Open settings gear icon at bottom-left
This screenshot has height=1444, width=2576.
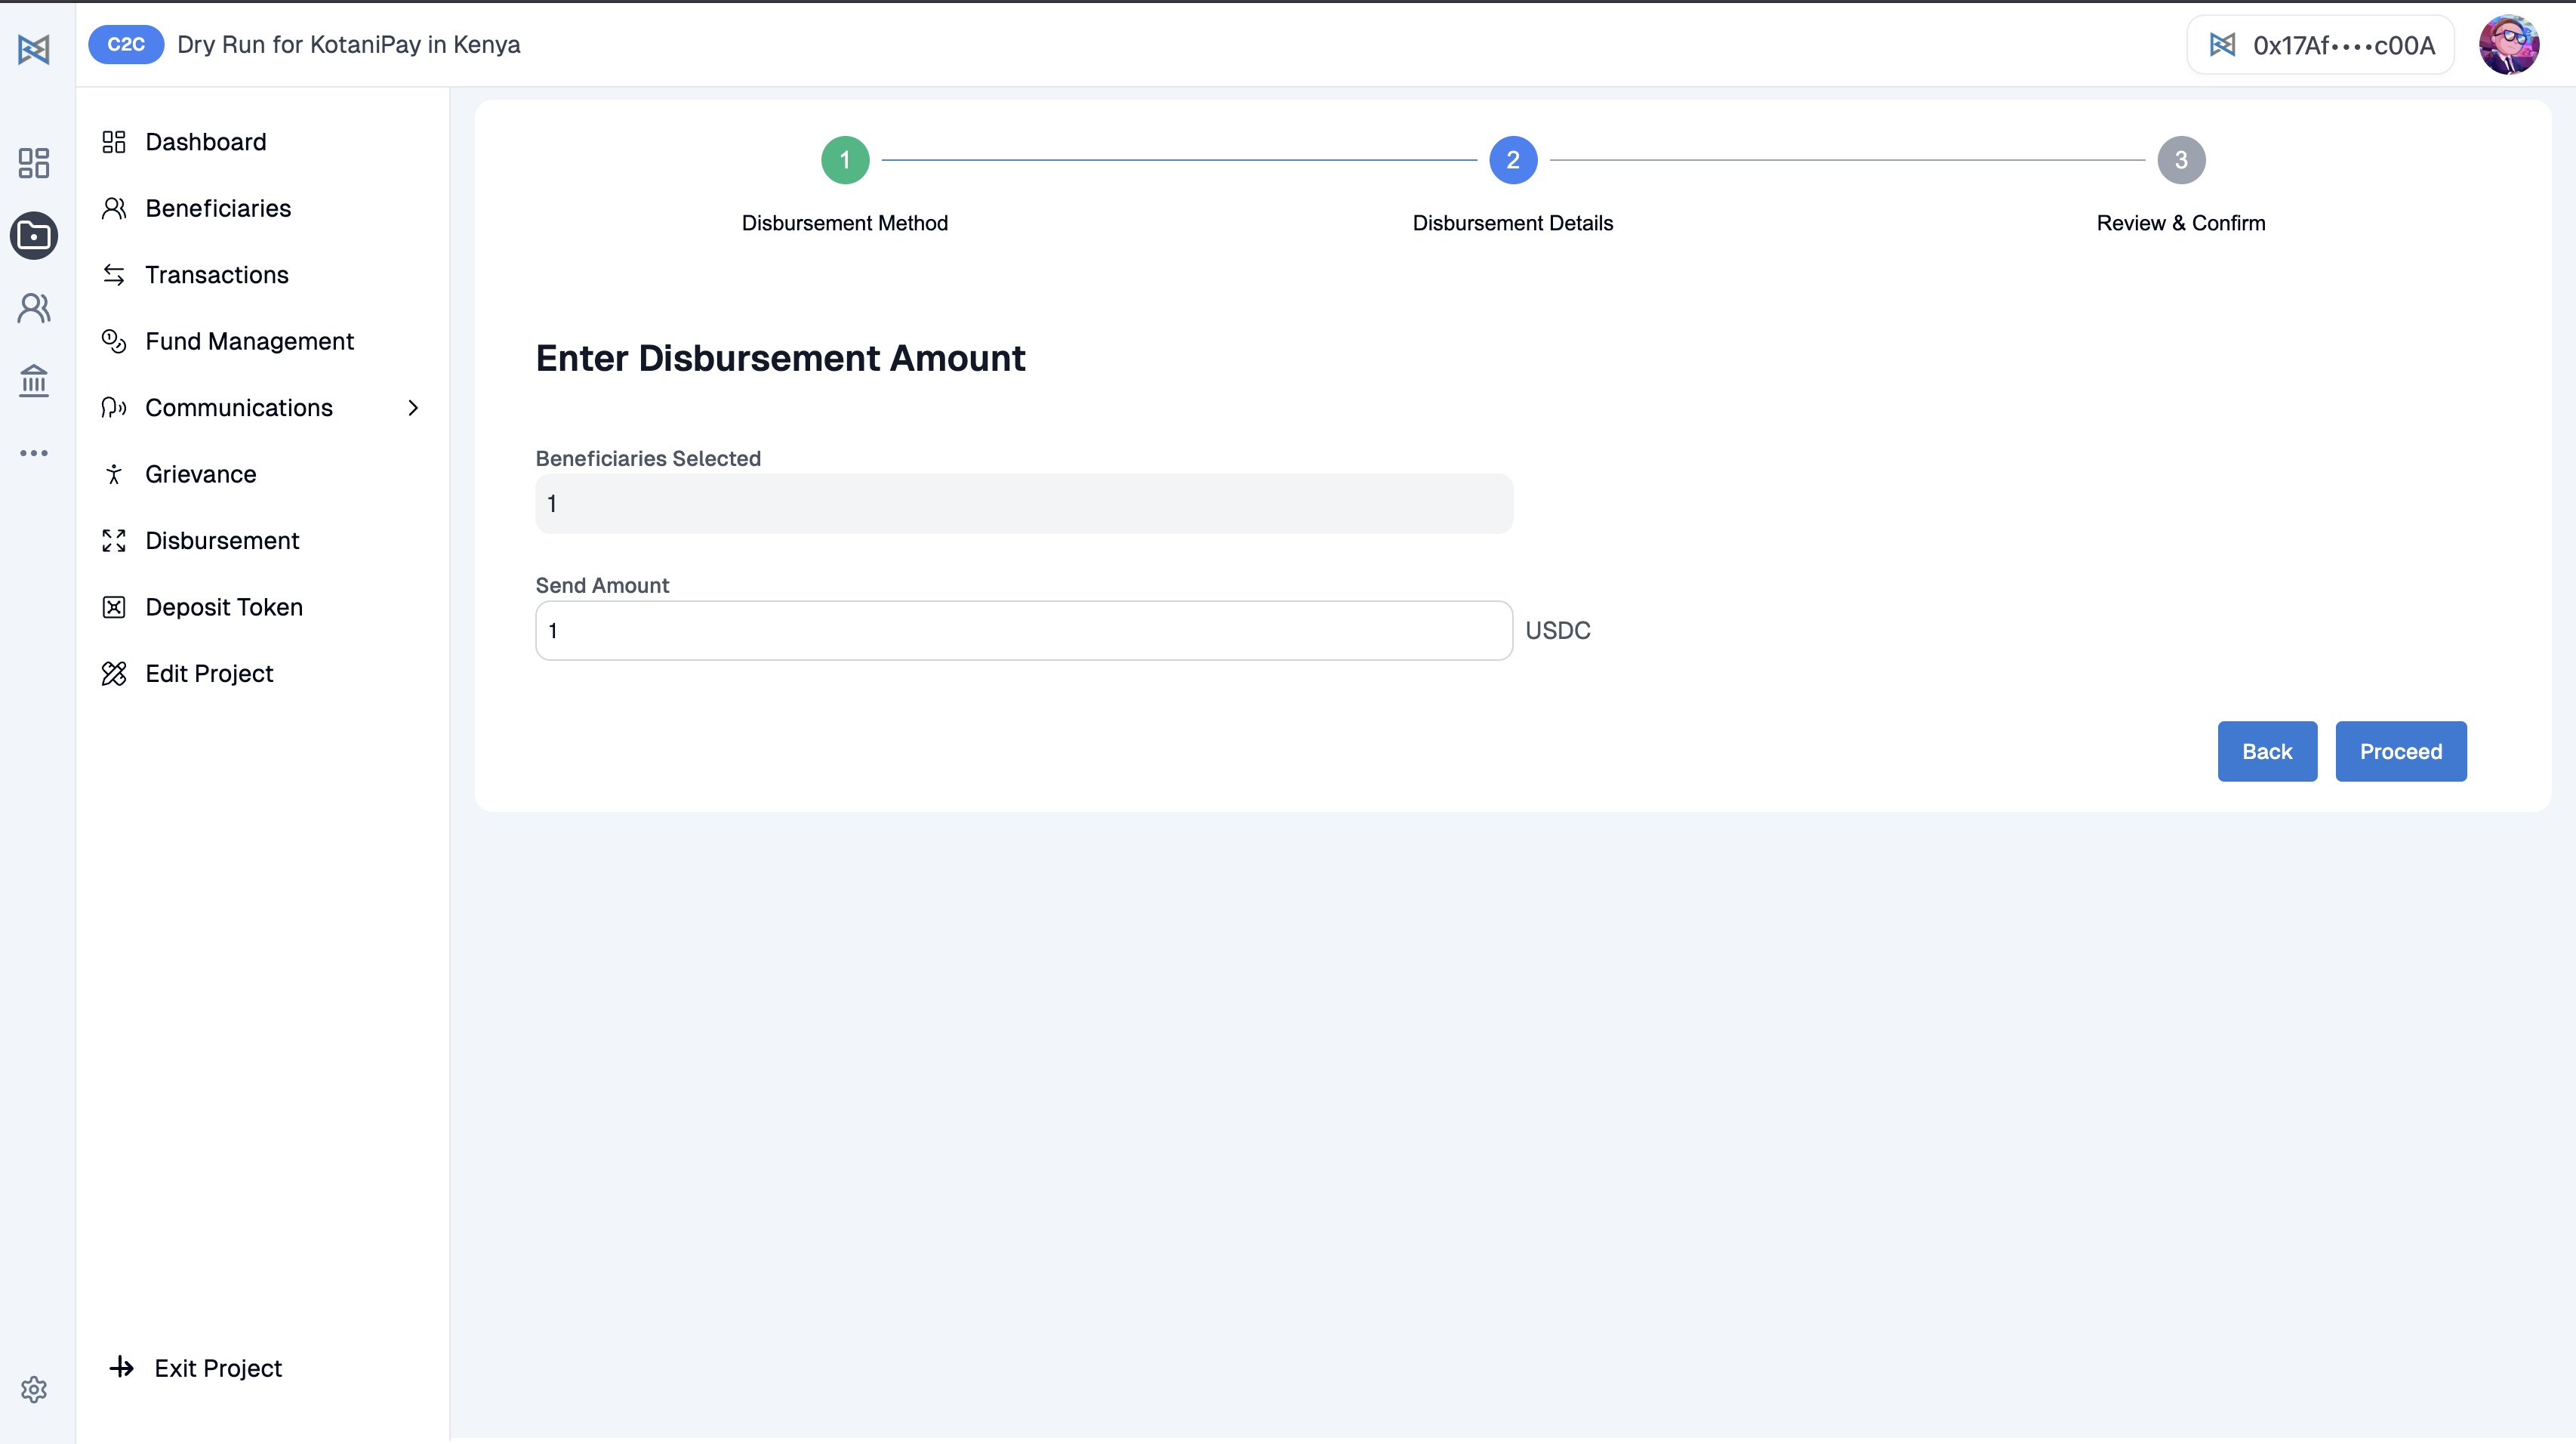click(34, 1389)
